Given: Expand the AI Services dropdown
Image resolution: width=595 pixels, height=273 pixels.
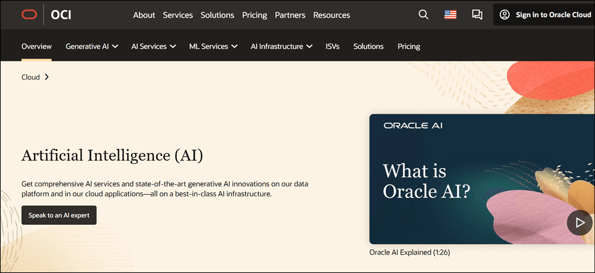Looking at the screenshot, I should click(153, 46).
